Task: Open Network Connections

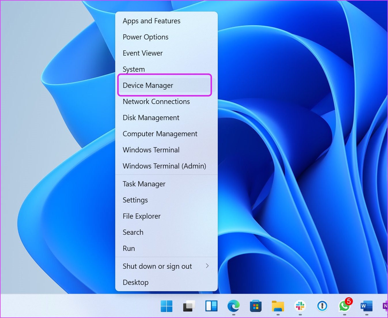Action: tap(156, 101)
